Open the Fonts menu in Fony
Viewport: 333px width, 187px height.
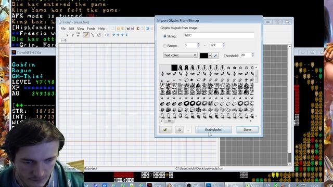pos(91,29)
